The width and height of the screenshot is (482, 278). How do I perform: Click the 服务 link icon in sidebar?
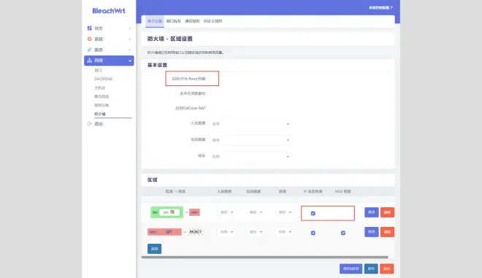point(89,50)
